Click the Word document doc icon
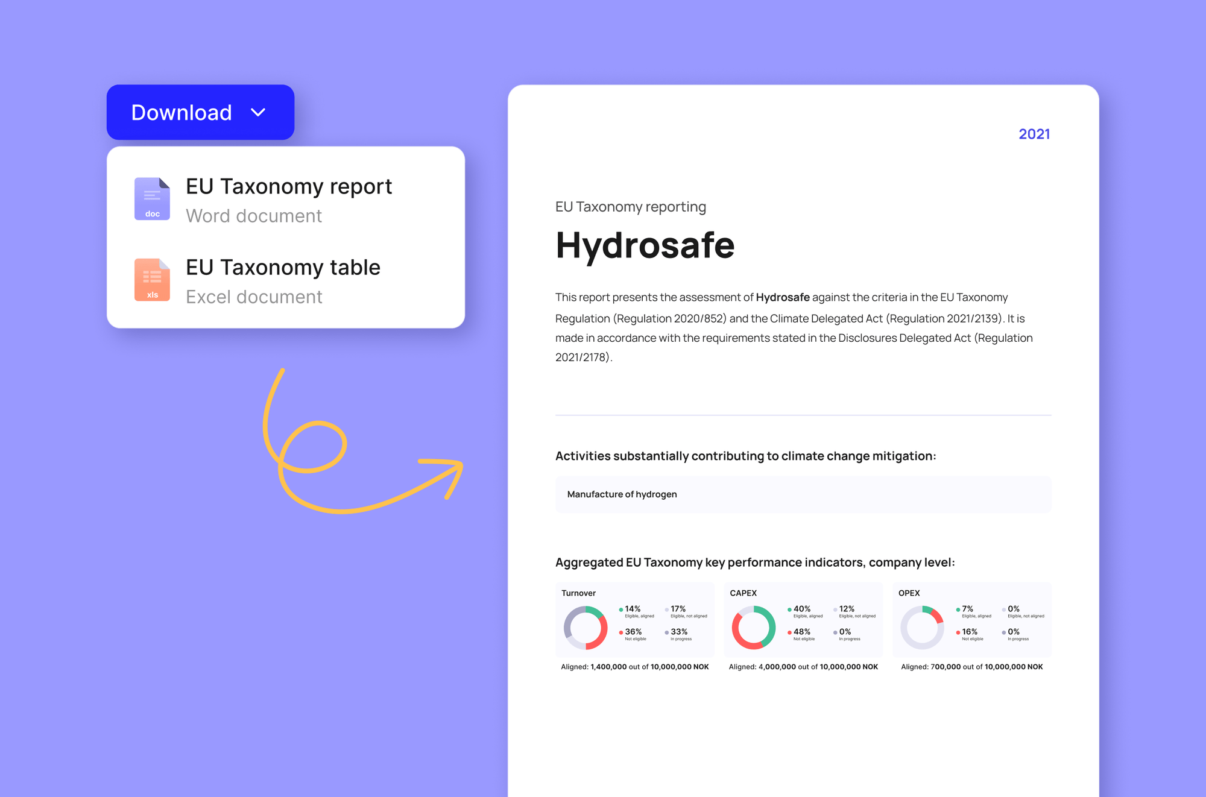The width and height of the screenshot is (1206, 797). pyautogui.click(x=152, y=199)
